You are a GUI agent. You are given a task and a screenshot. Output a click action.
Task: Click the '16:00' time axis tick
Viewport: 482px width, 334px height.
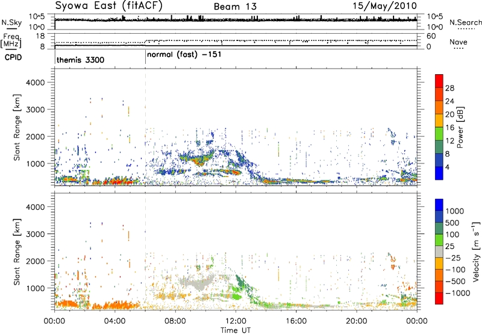coord(296,321)
